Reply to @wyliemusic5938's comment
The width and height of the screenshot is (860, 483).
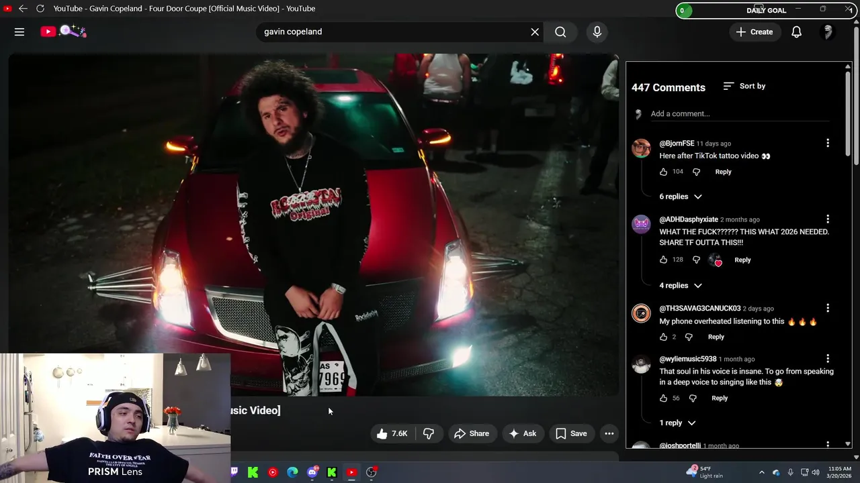tap(720, 398)
